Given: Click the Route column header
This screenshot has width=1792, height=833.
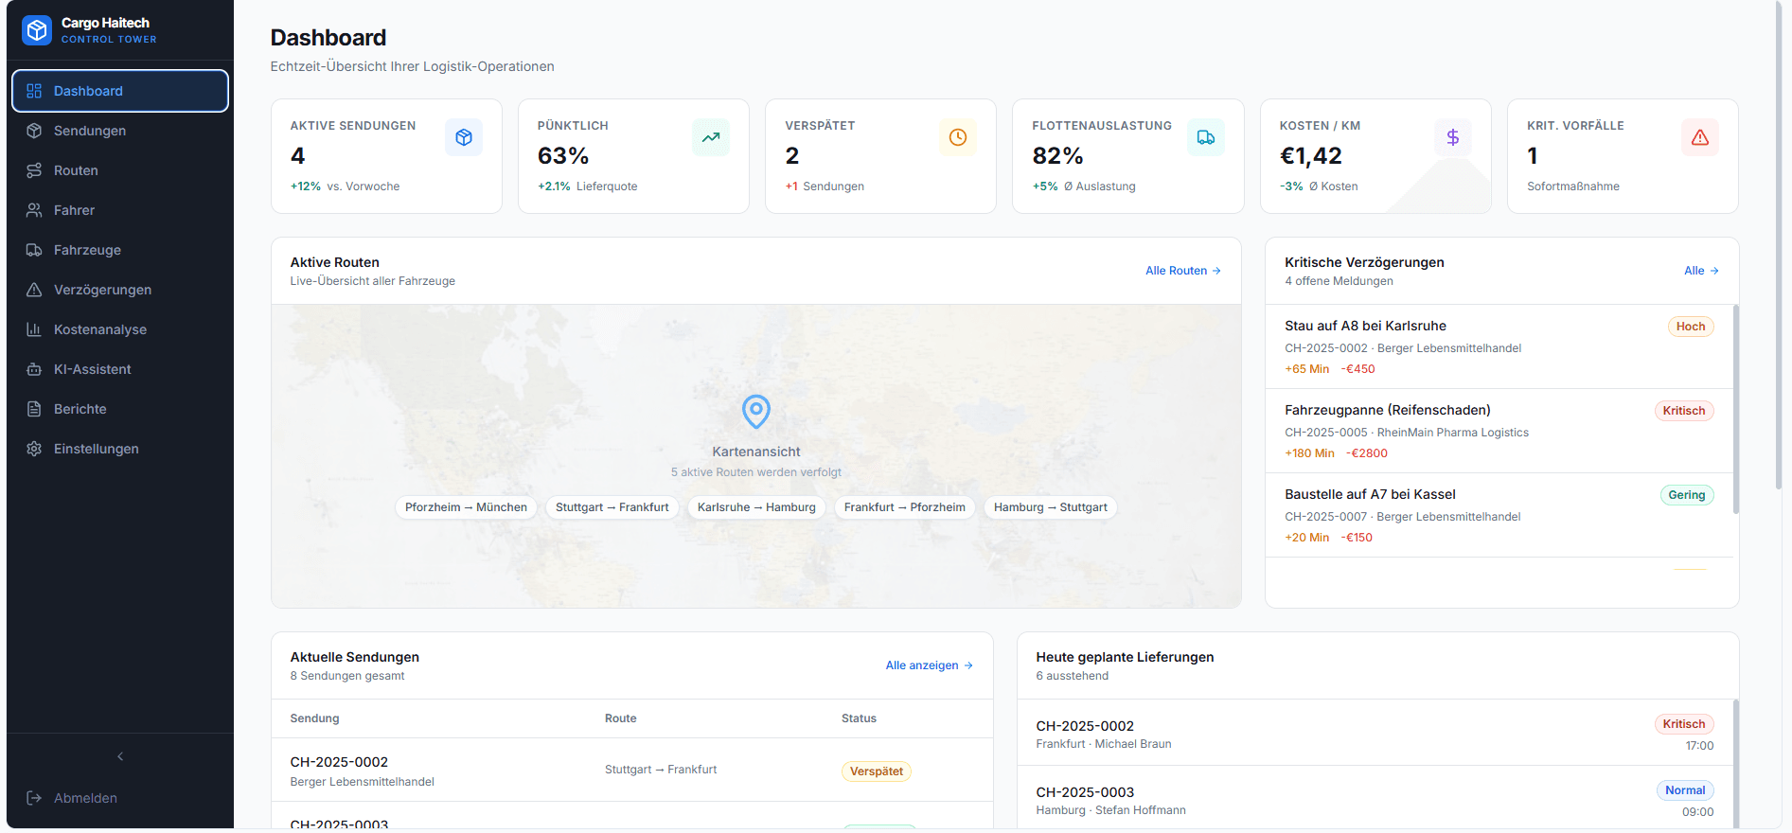Looking at the screenshot, I should (620, 718).
